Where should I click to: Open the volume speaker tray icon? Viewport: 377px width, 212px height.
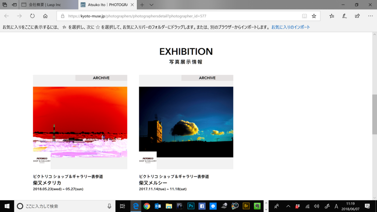pos(317,206)
